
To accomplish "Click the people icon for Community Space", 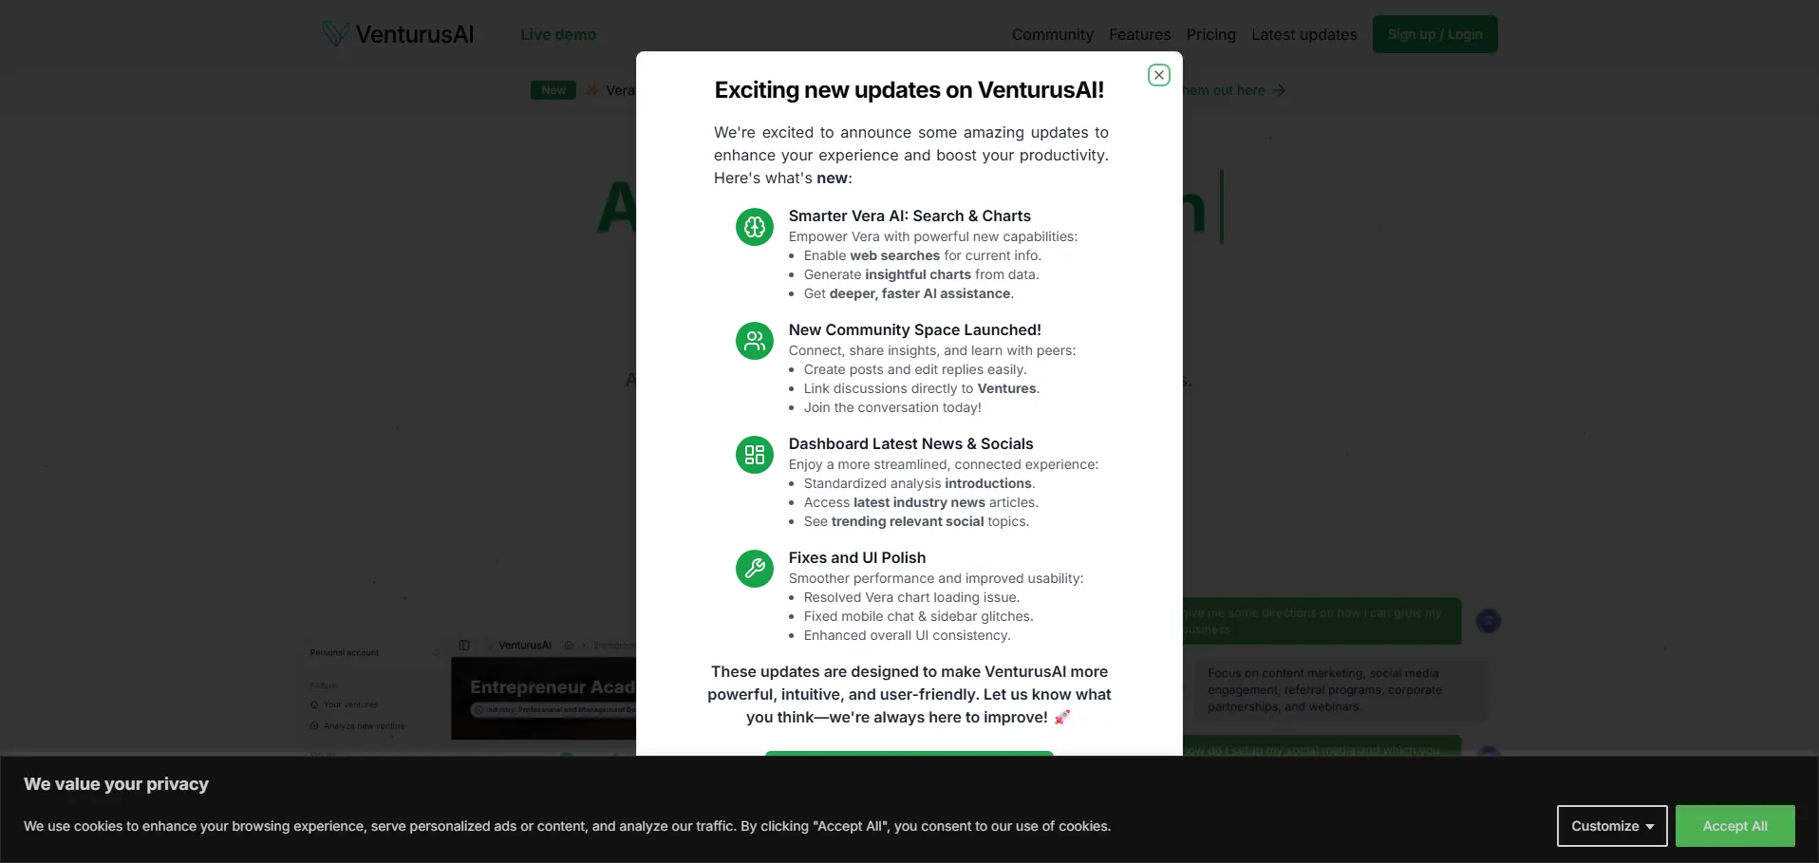I will 755,341.
